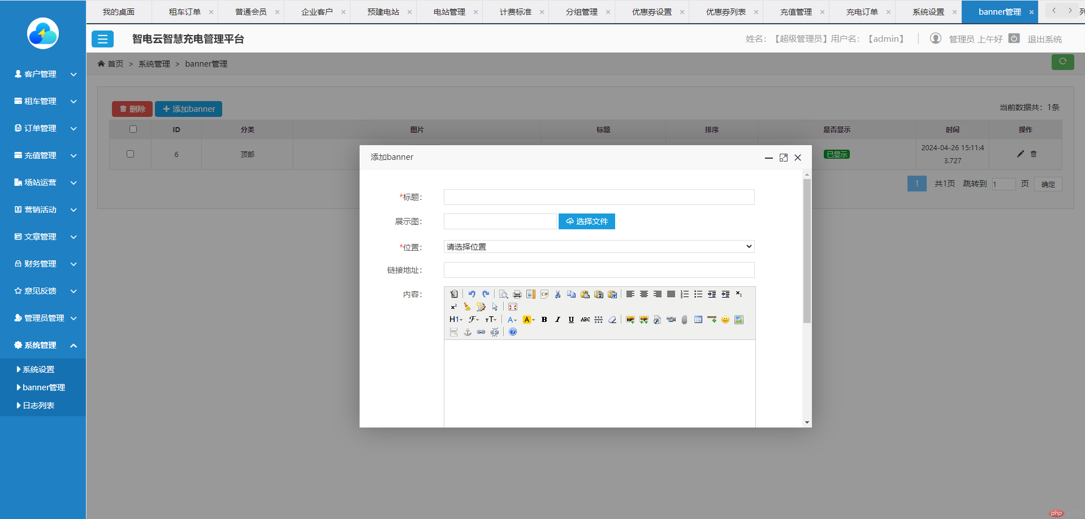This screenshot has width=1085, height=519.
Task: Open the text background color picker
Action: click(528, 320)
